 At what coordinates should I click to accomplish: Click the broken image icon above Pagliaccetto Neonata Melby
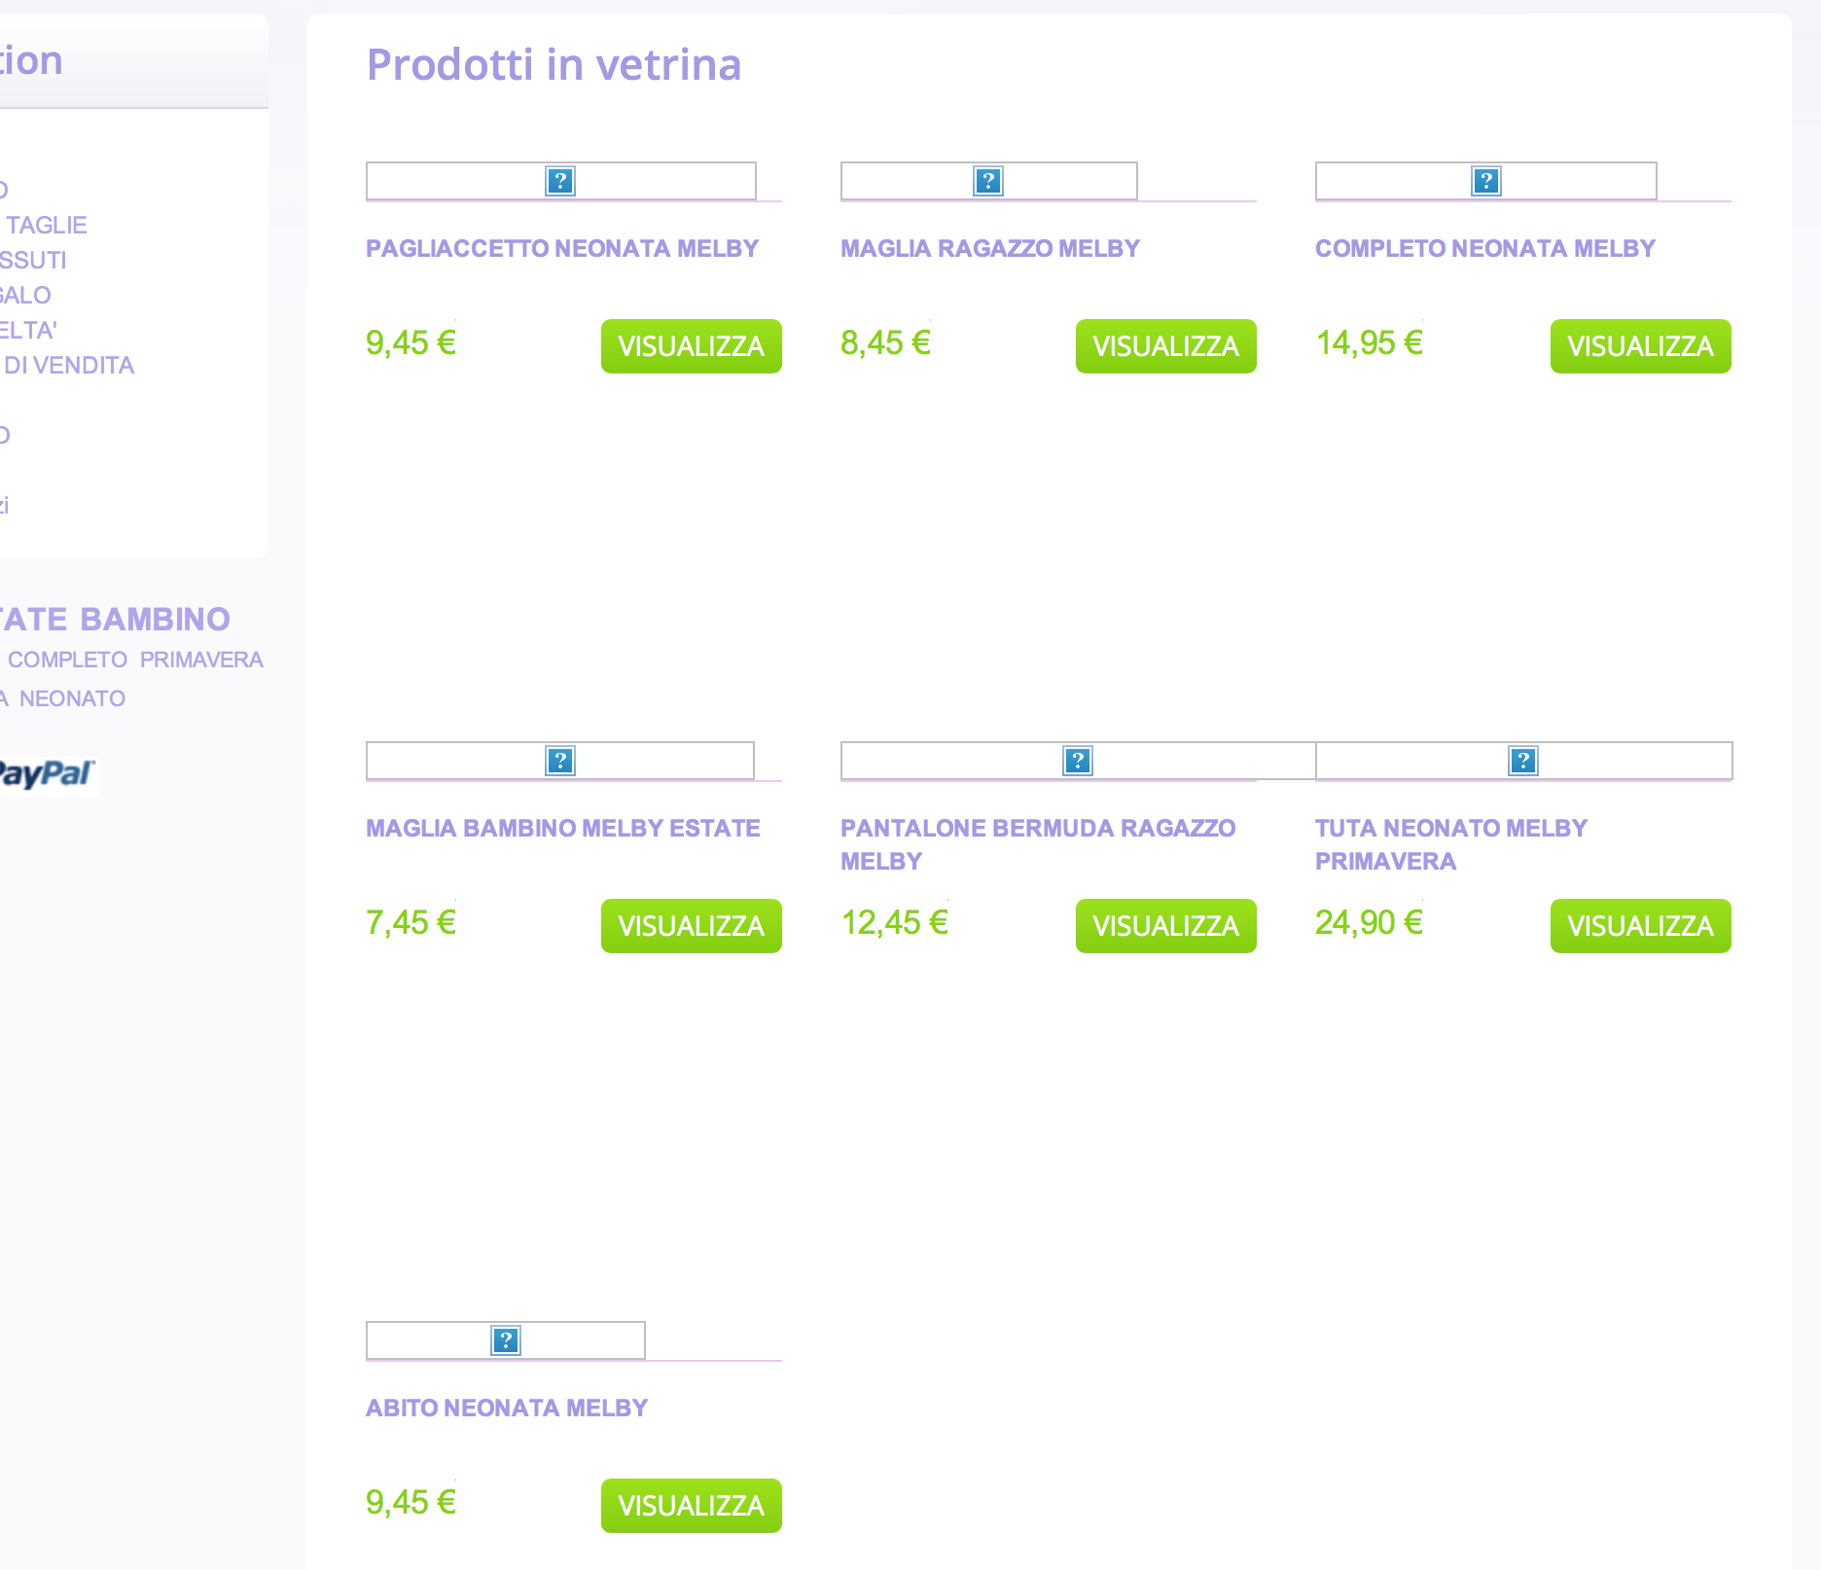point(560,181)
